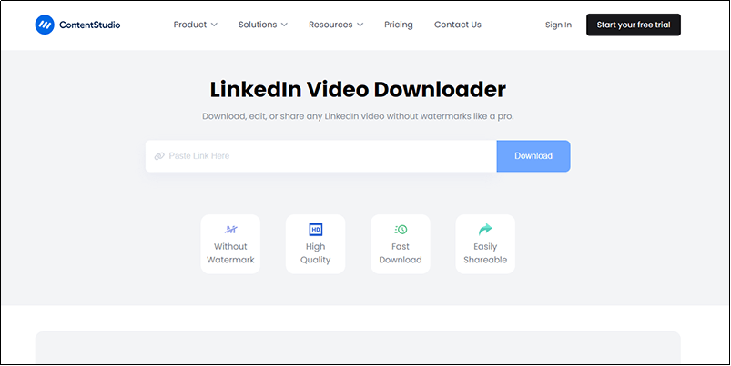Screen dimensions: 731x366
Task: Click the subtitle about downloading without watermarks
Action: [358, 116]
